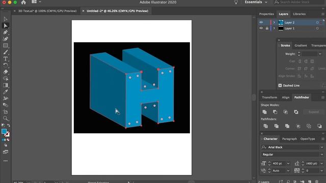Apply Minus Front shape mode

[x=275, y=112]
